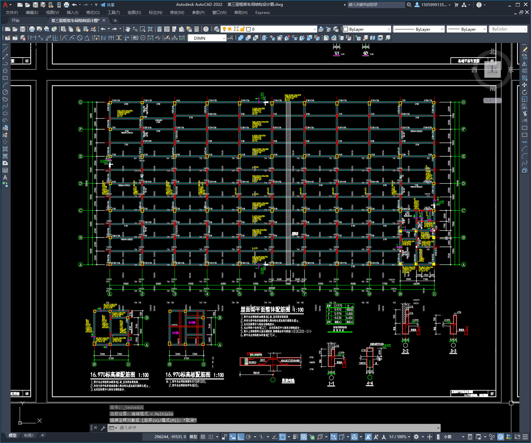Open the Express menu
The image size is (531, 443).
point(262,13)
